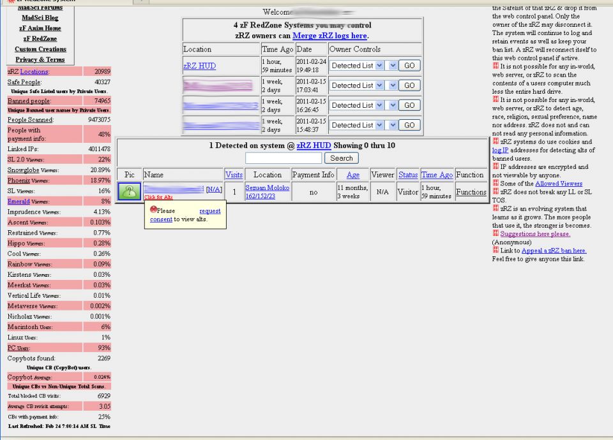This screenshot has height=440, width=613.
Task: Click the 'Visitor' status cell
Action: 408,192
